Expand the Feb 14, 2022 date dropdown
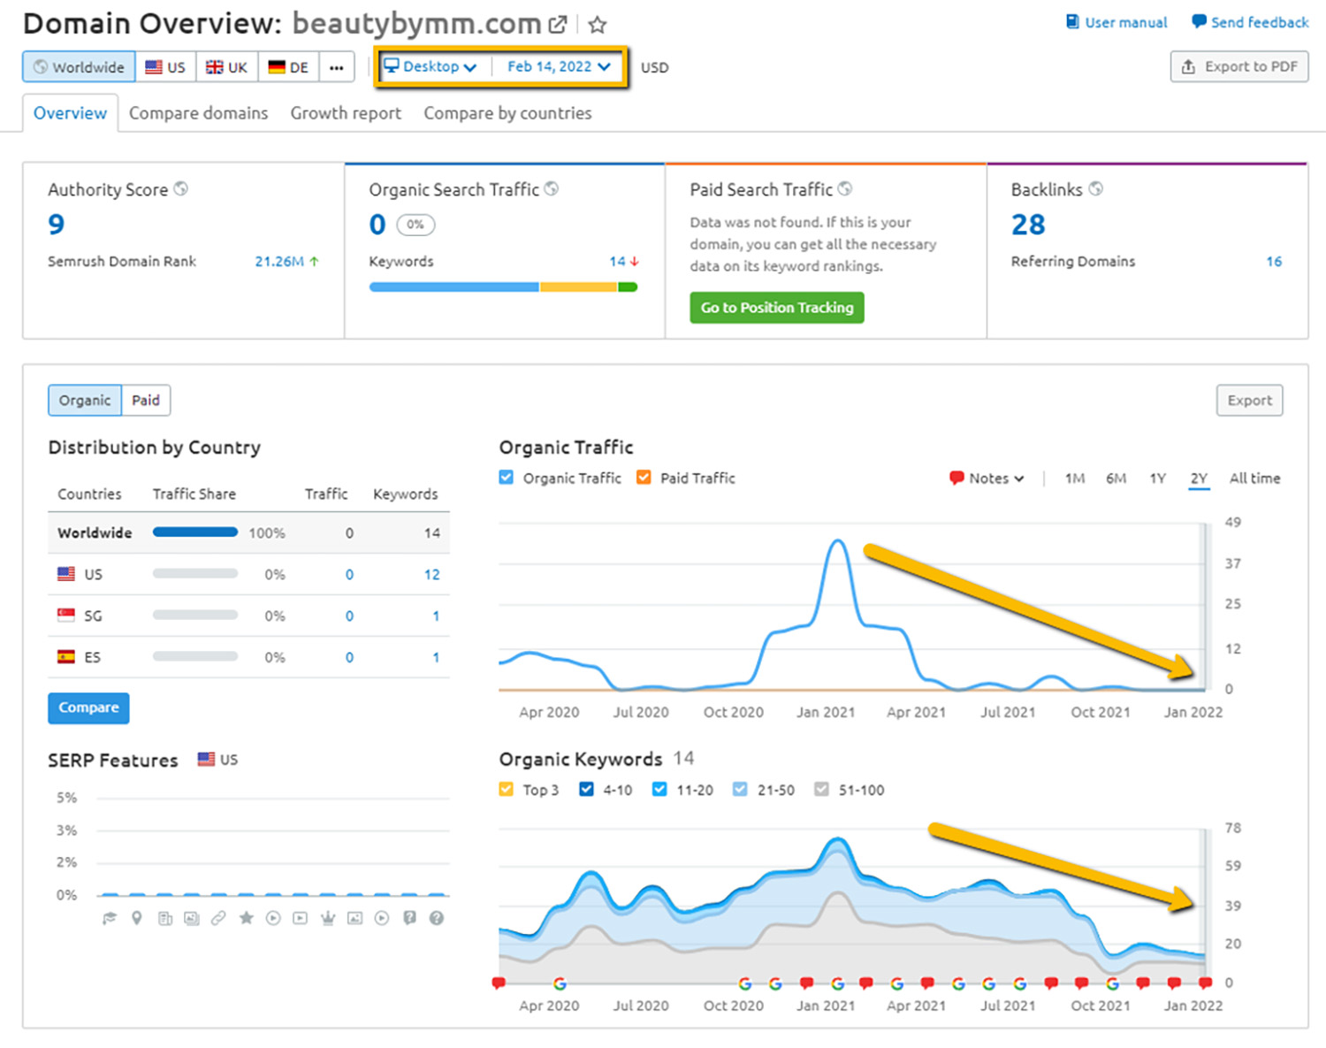This screenshot has height=1048, width=1326. click(558, 67)
